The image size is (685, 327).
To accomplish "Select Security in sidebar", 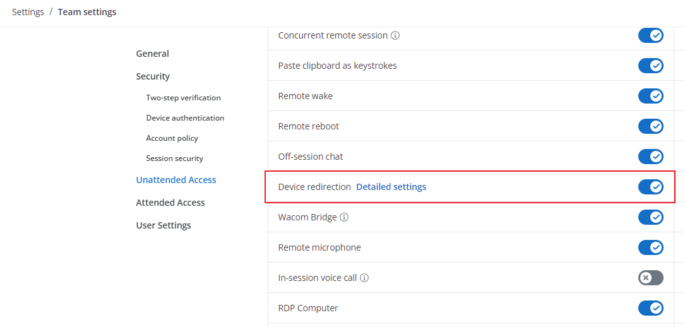I will click(153, 76).
